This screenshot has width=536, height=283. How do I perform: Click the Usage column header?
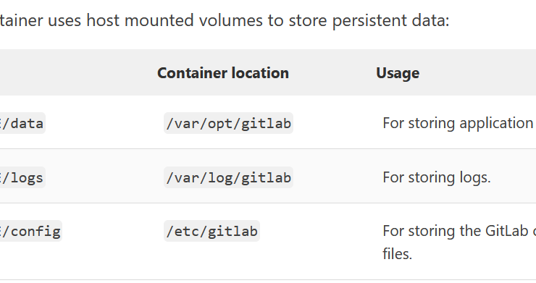point(398,73)
